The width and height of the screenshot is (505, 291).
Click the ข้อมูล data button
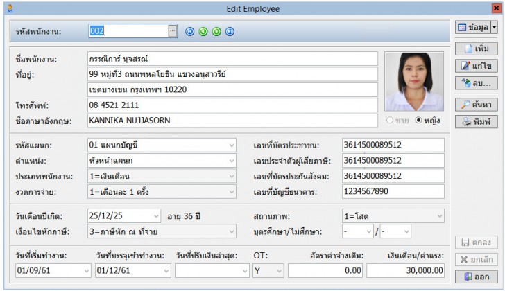coord(473,27)
